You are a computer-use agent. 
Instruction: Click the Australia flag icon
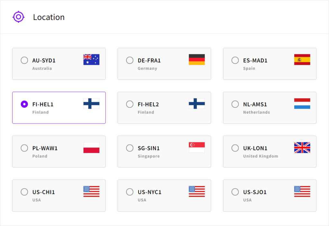(x=91, y=59)
